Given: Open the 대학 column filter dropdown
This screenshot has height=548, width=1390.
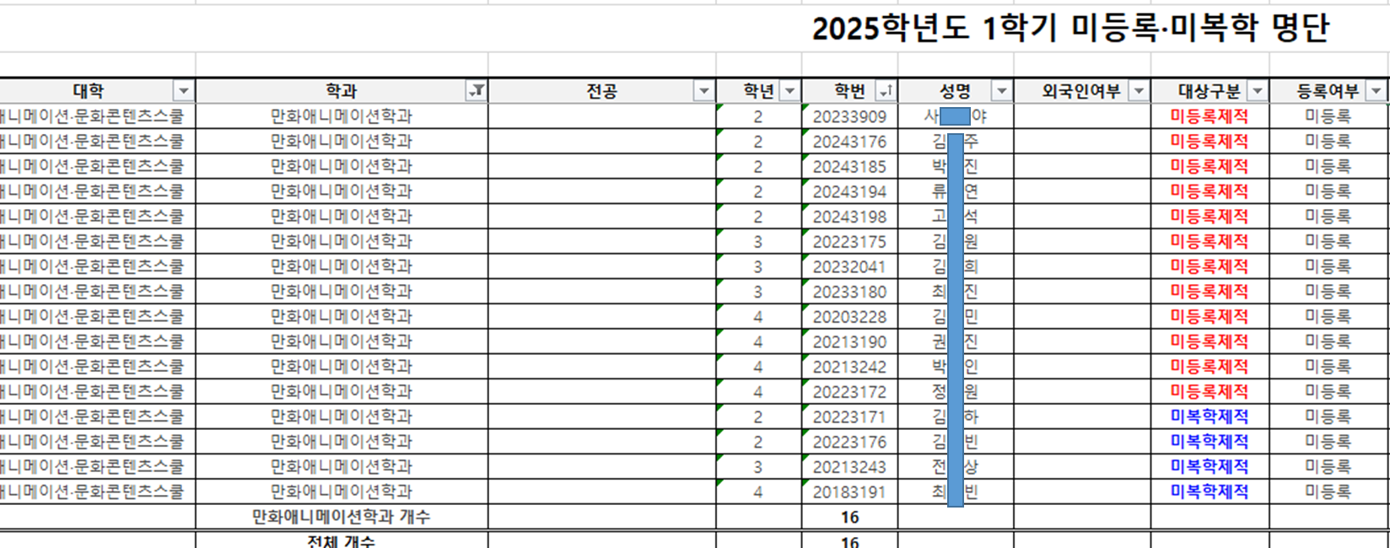Looking at the screenshot, I should coord(183,91).
